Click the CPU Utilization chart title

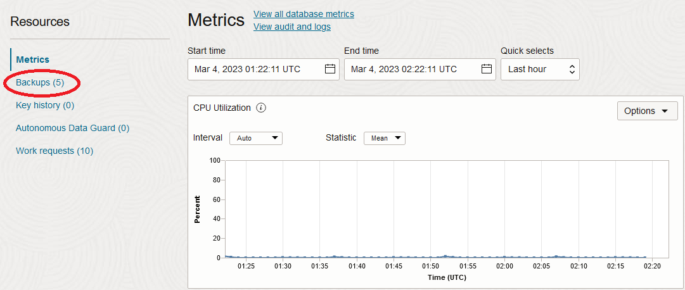tap(222, 108)
